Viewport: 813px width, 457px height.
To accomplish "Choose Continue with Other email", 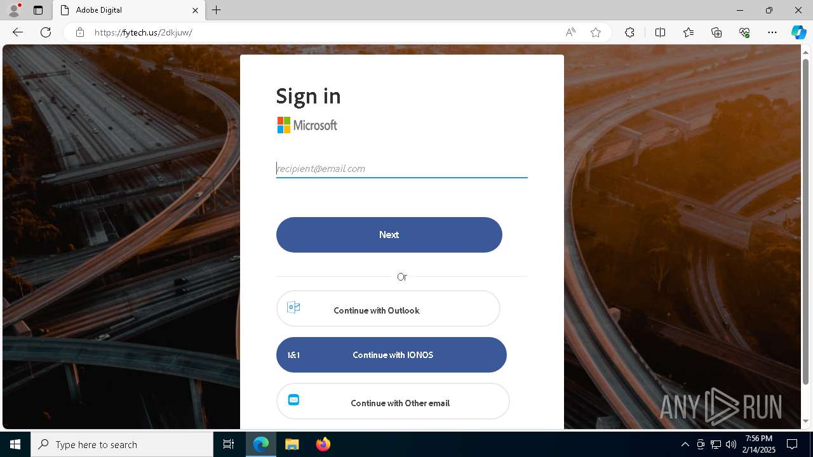I will pyautogui.click(x=393, y=401).
